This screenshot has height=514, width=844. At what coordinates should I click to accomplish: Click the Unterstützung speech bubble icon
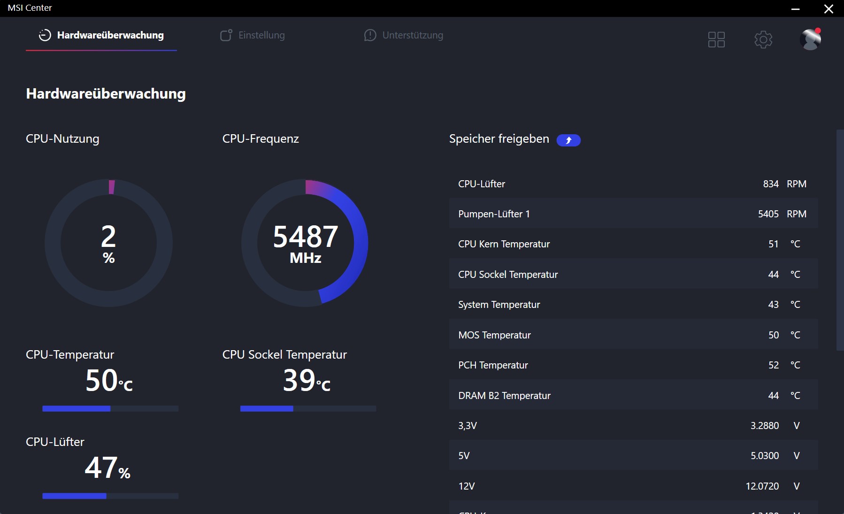coord(370,35)
